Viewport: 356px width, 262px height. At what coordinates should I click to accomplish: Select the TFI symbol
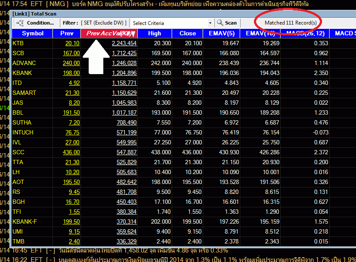pos(17,212)
